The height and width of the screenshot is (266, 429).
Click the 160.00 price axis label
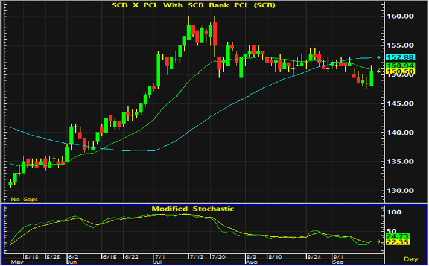tap(399, 16)
